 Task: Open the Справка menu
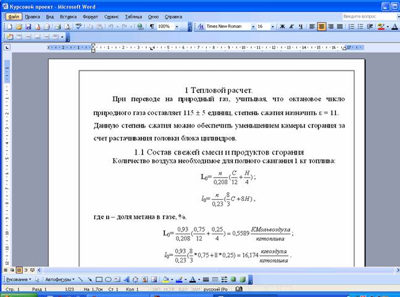pyautogui.click(x=173, y=17)
